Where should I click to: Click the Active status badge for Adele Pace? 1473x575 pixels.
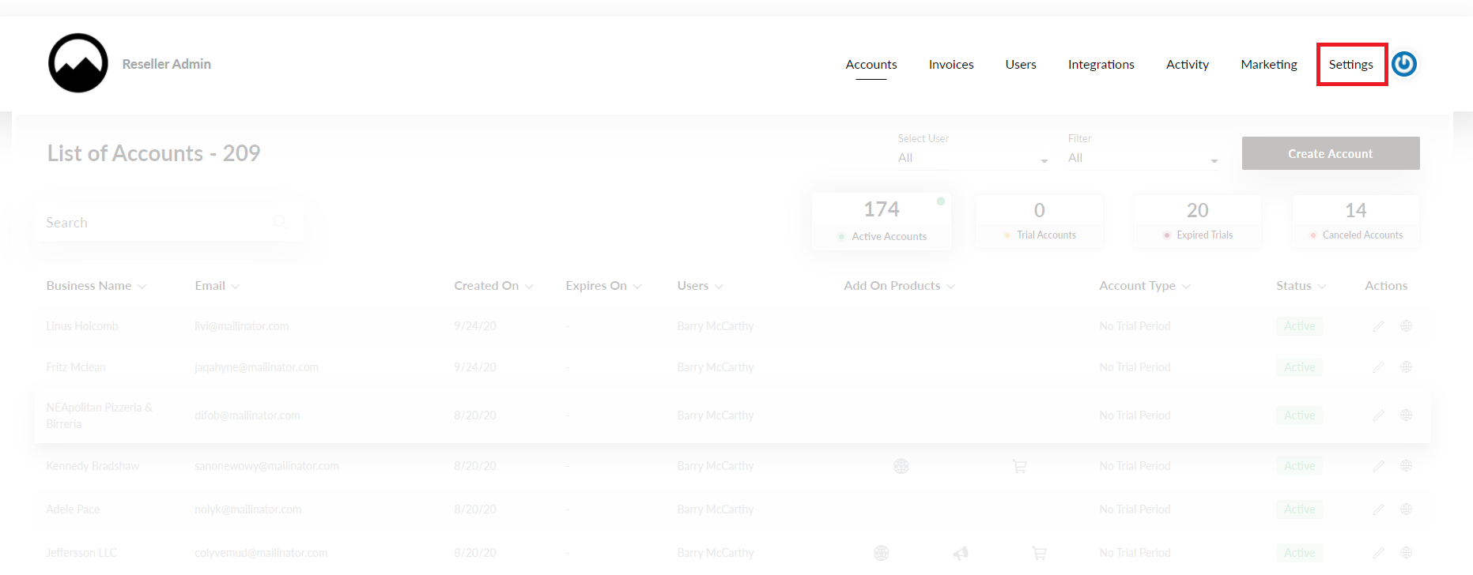(1300, 509)
